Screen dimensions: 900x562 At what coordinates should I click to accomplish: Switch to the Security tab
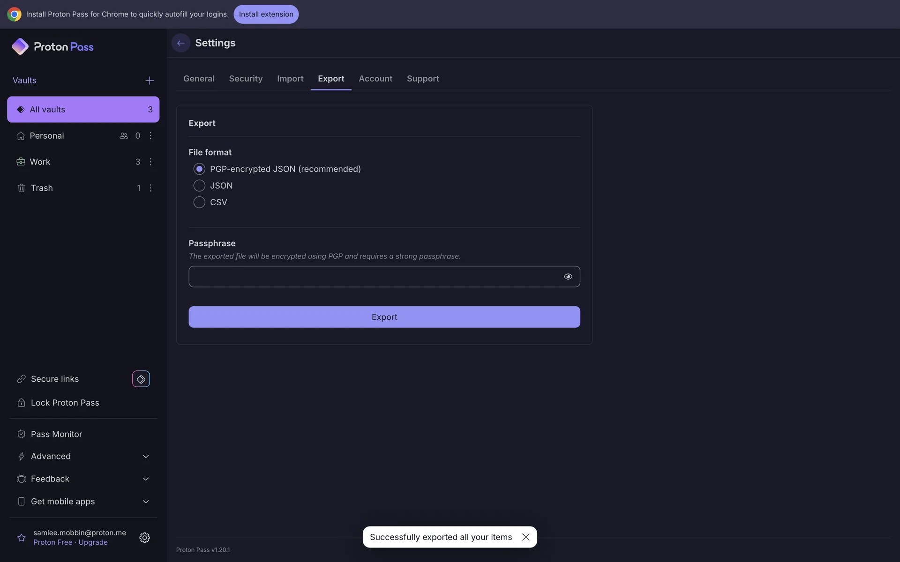pos(246,79)
